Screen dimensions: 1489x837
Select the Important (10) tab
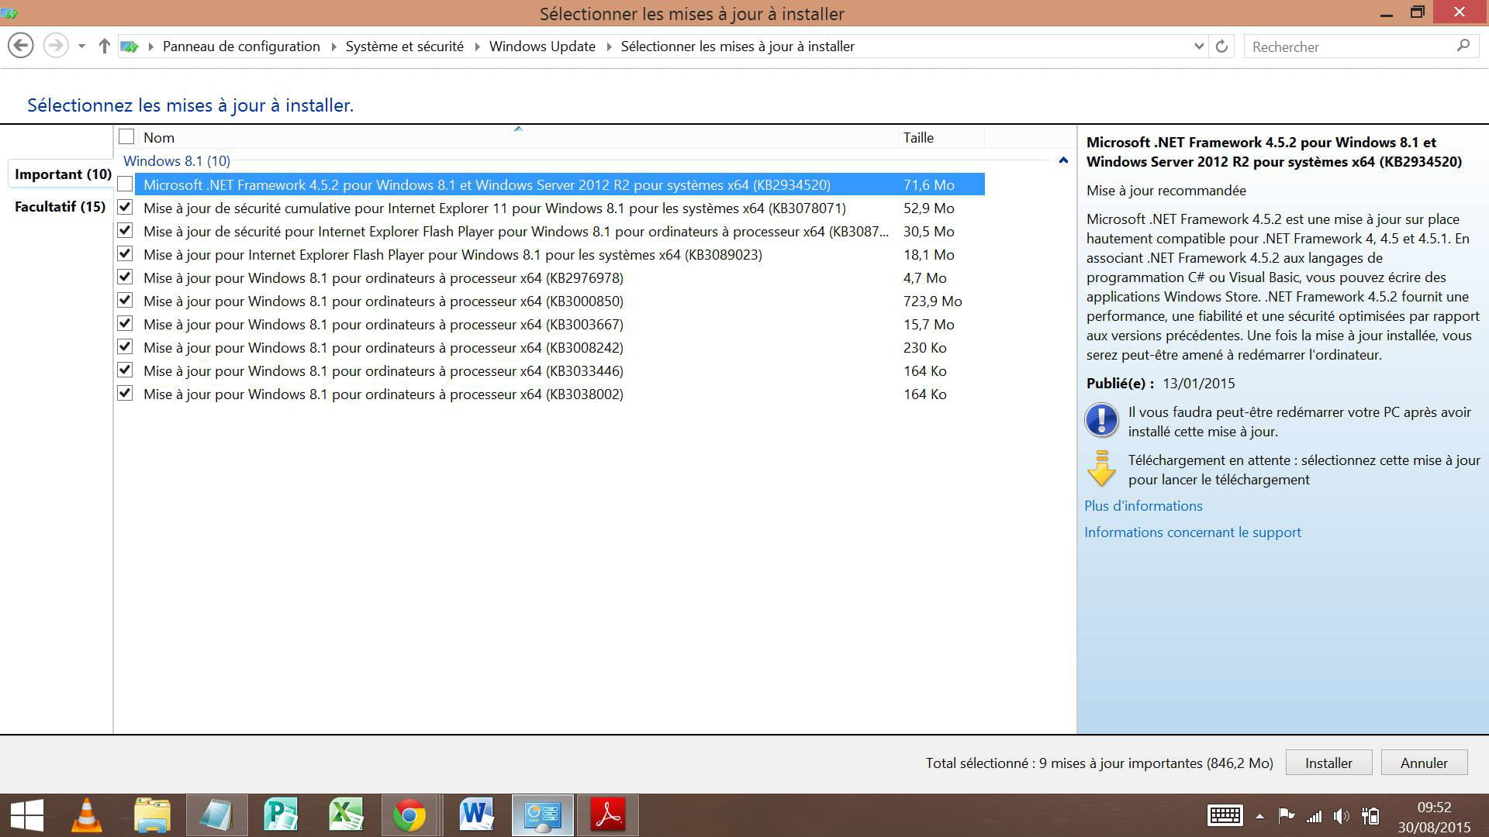point(63,174)
